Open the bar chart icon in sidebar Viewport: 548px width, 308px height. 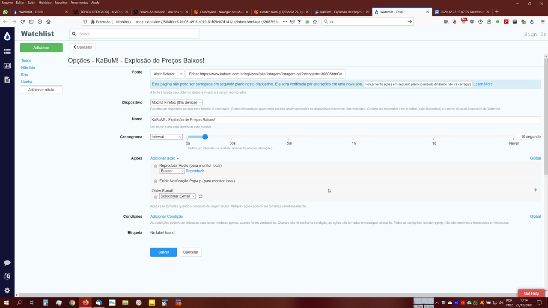click(7, 66)
